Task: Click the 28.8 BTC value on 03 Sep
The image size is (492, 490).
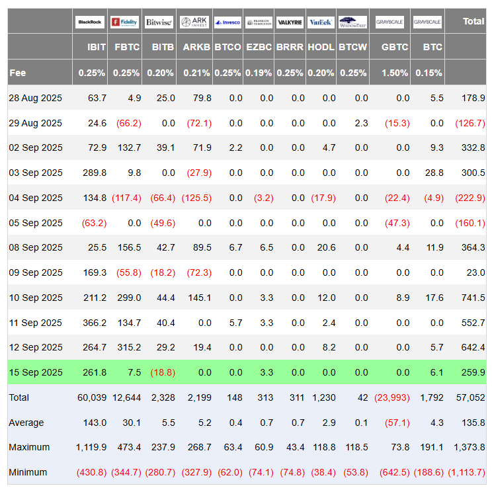Action: coord(434,173)
